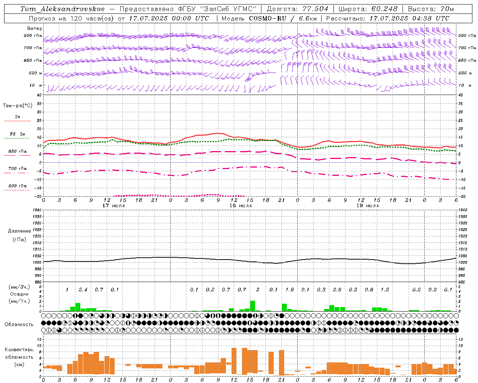
Task: Click the Ветер panel label
Action: [35, 28]
